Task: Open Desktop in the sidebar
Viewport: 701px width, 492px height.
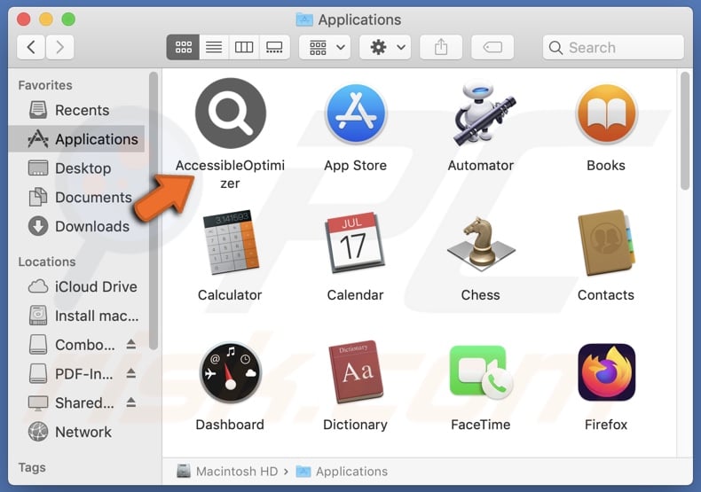Action: (76, 168)
